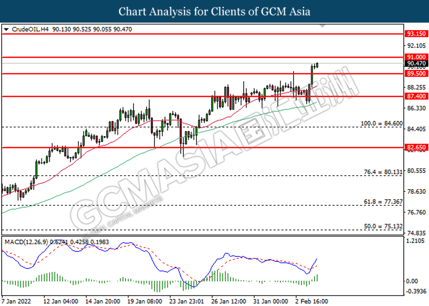This screenshot has width=429, height=306.
Task: Click the 7 Jan 2022 date label
Action: (x=16, y=301)
